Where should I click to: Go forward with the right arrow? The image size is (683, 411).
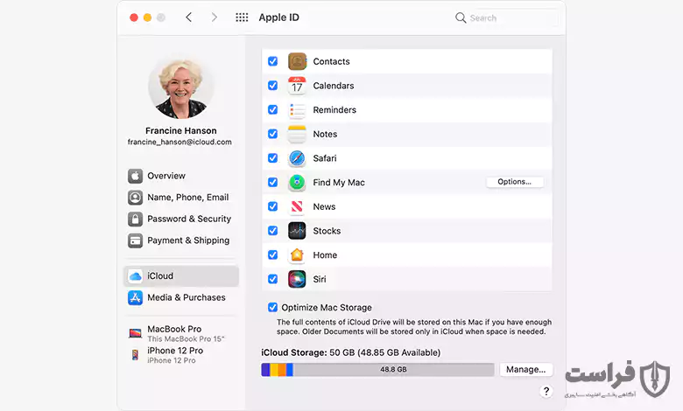pos(214,17)
